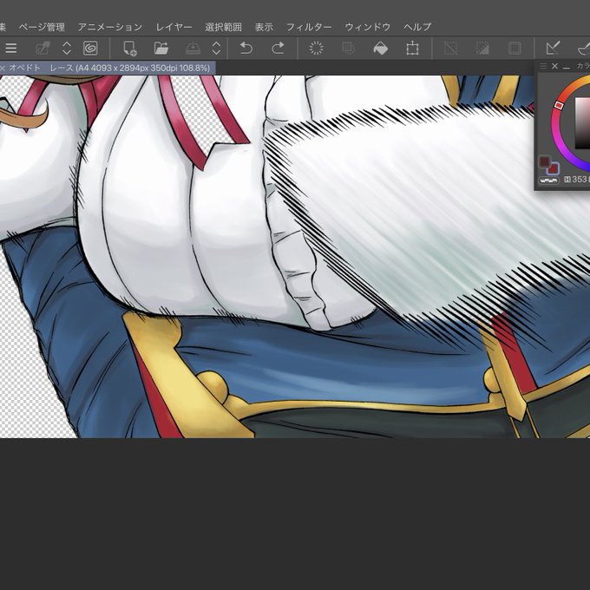Open the フィルター menu
590x590 pixels.
309,27
